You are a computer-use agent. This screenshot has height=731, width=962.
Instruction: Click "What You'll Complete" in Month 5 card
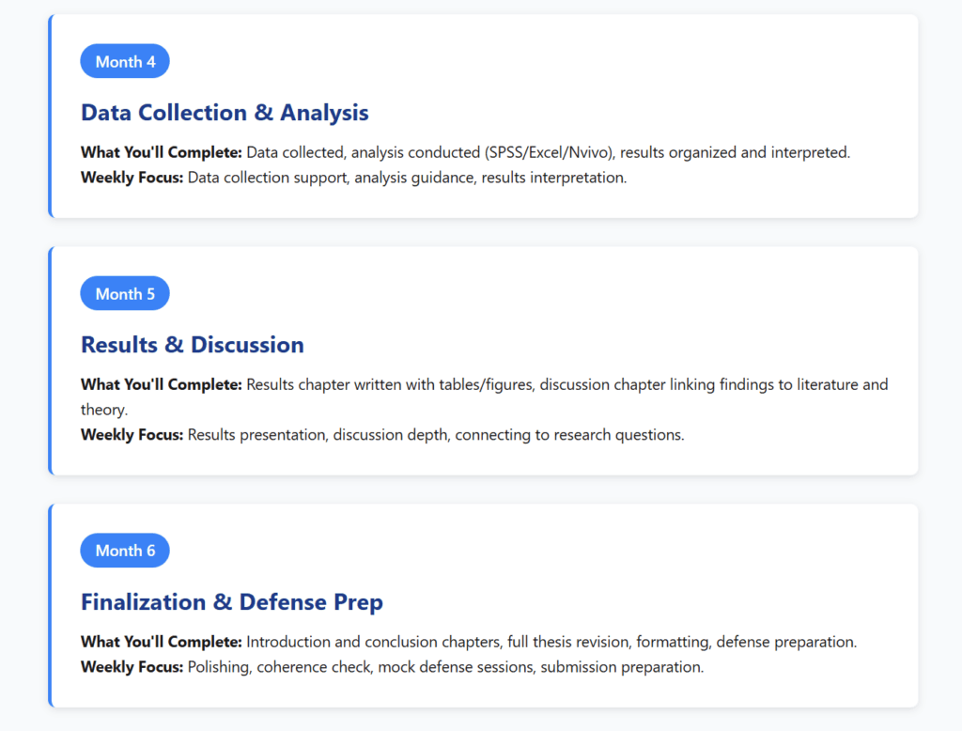point(162,384)
